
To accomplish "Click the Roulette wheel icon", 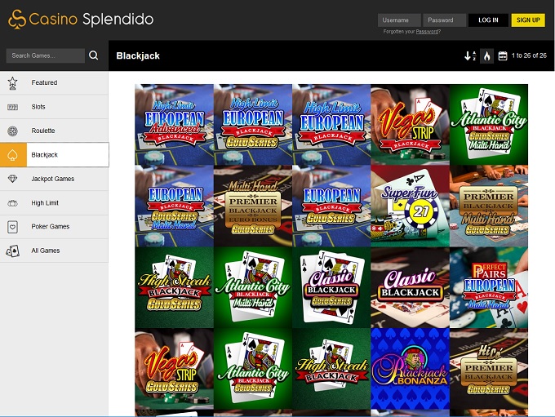I will (x=13, y=131).
